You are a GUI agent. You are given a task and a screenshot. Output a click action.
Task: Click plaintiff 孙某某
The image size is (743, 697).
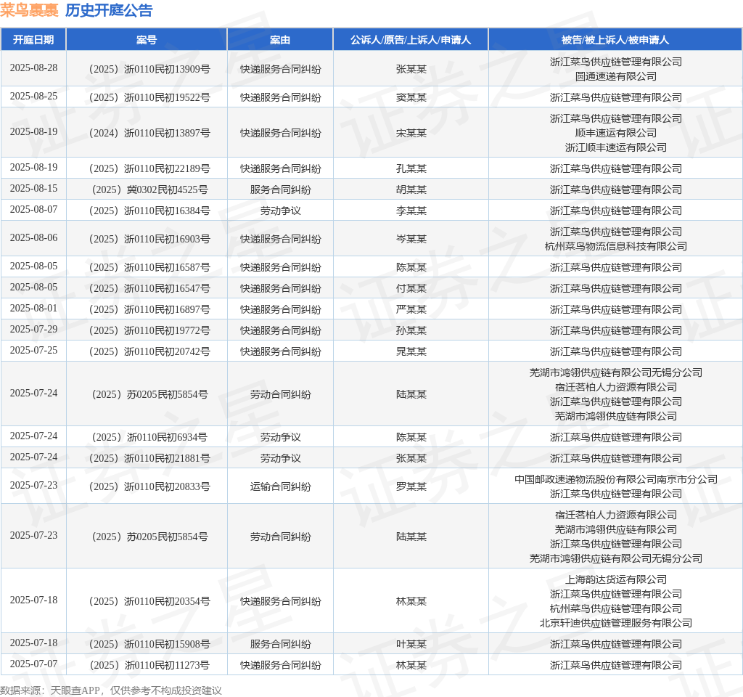point(411,330)
